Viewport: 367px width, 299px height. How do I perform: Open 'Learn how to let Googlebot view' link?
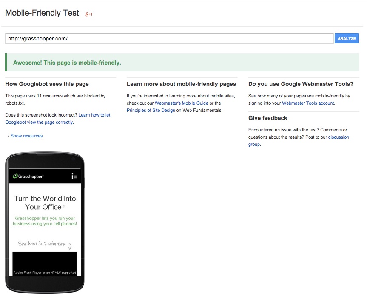click(x=94, y=115)
